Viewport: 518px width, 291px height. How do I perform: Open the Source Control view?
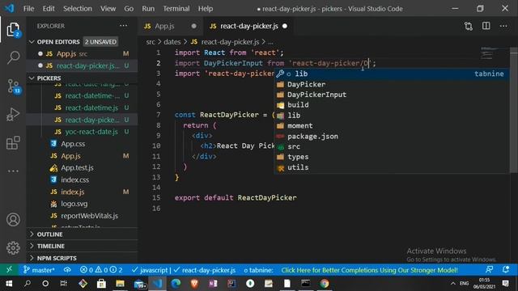point(13,86)
